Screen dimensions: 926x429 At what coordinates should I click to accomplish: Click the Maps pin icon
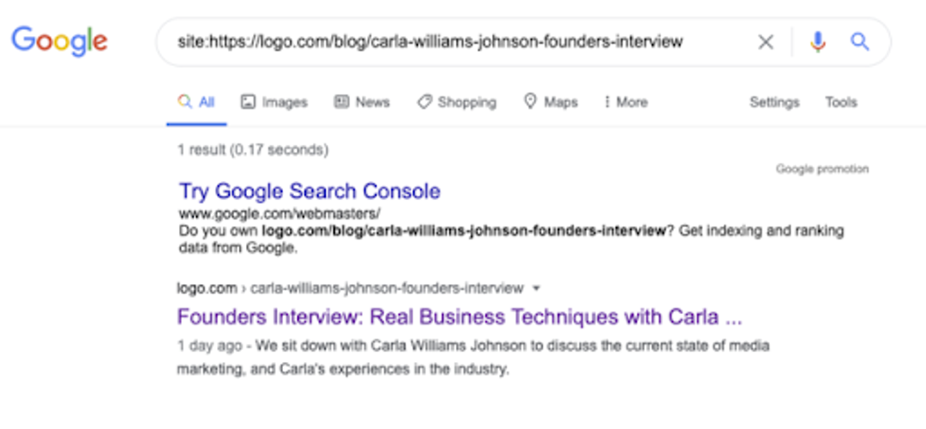click(x=531, y=101)
